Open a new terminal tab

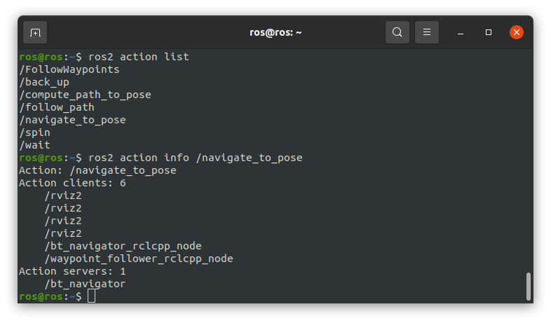(35, 32)
